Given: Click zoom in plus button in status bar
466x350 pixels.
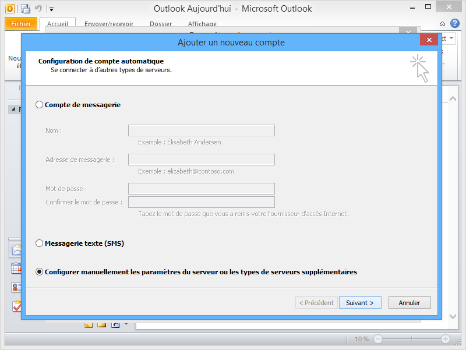Looking at the screenshot, I should coord(445,339).
